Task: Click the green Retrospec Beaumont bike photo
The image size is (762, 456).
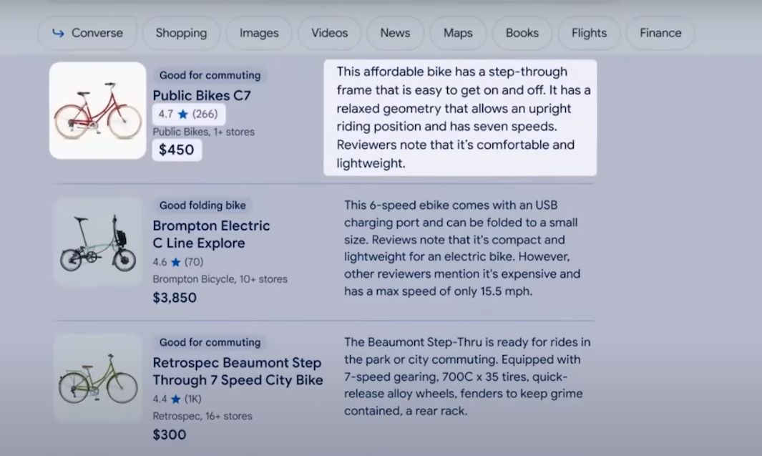Action: coord(98,378)
